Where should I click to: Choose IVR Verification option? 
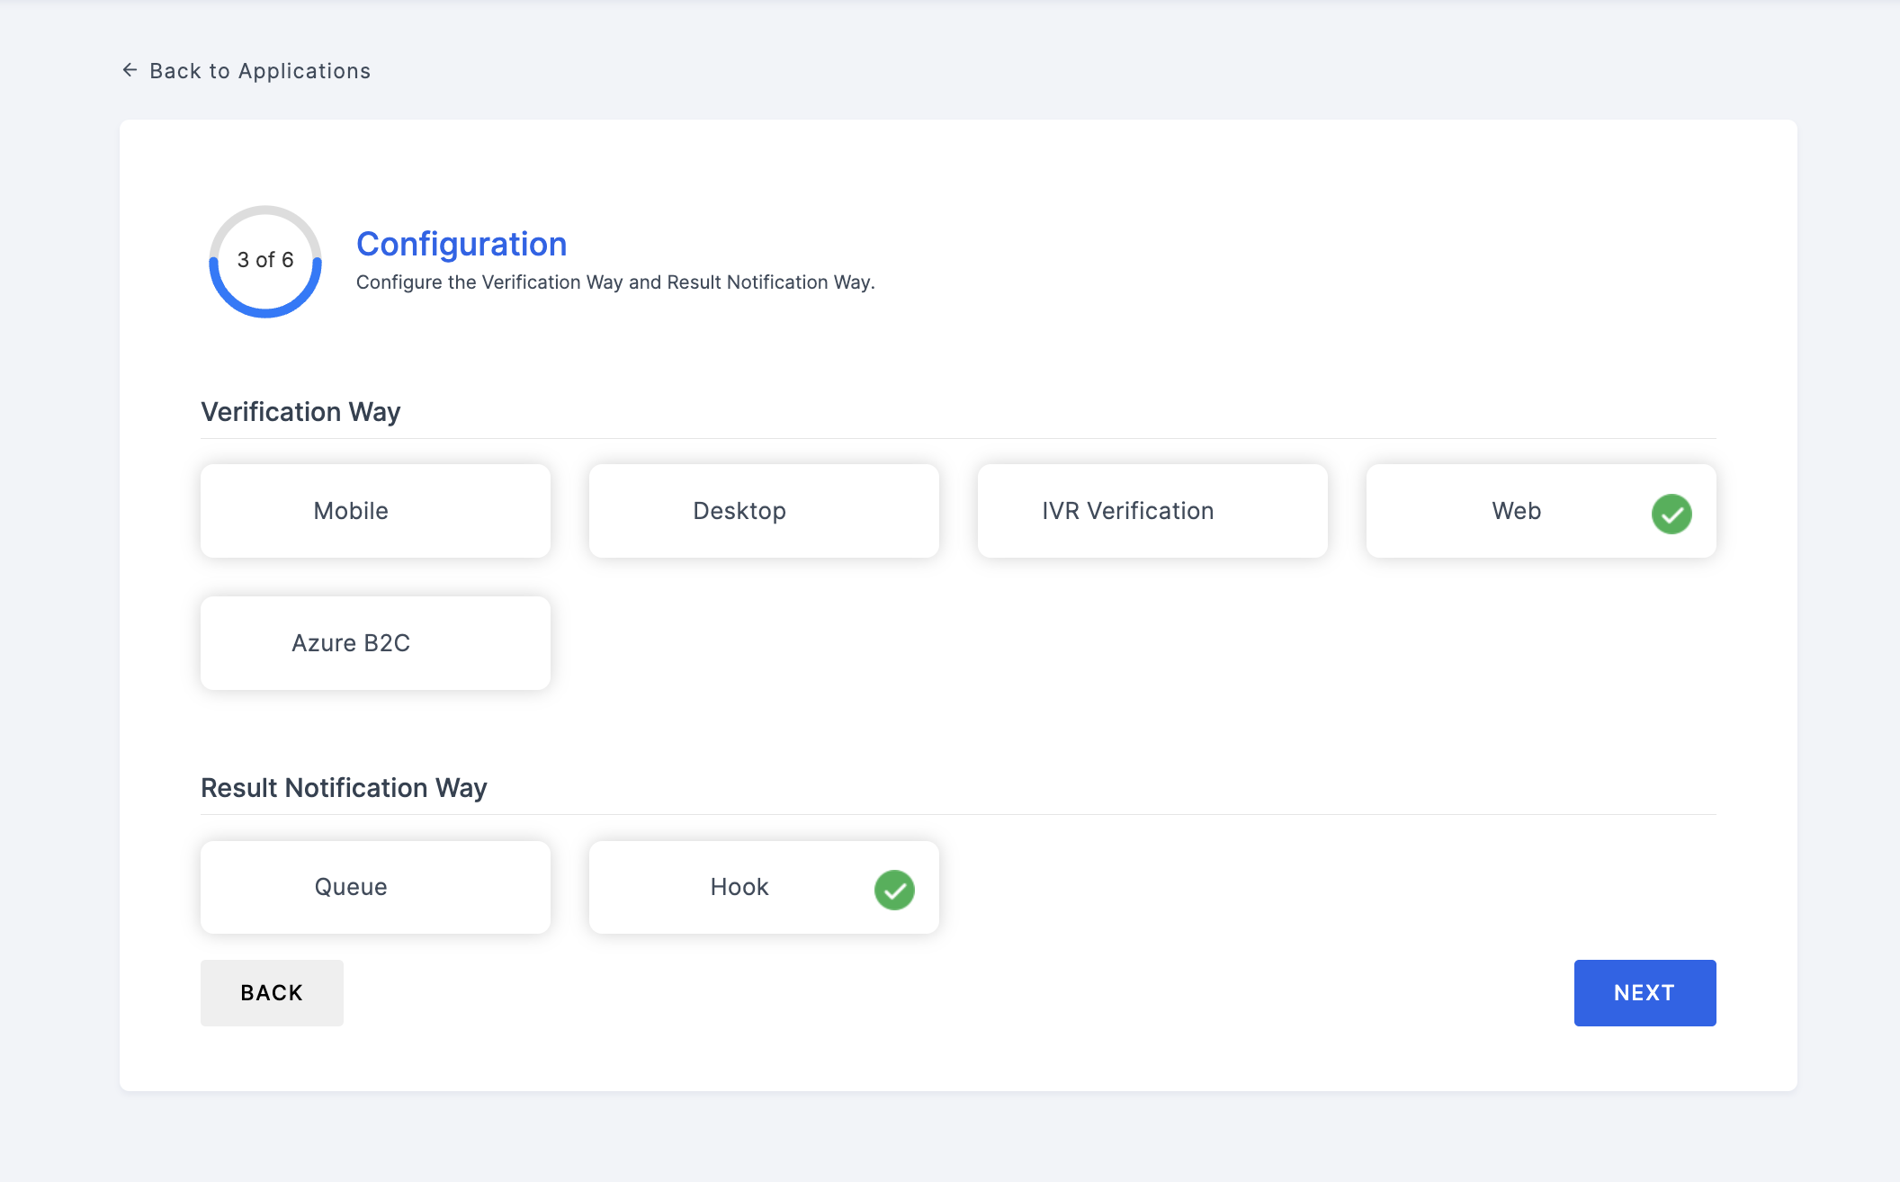[1152, 511]
